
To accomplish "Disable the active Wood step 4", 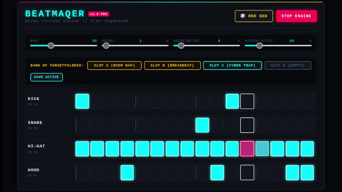I will (x=127, y=173).
